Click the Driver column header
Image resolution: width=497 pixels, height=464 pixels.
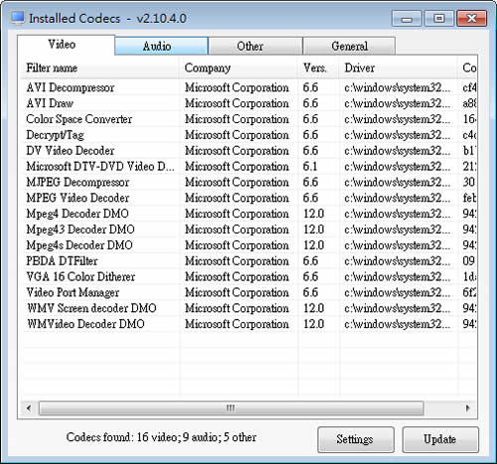tap(399, 68)
